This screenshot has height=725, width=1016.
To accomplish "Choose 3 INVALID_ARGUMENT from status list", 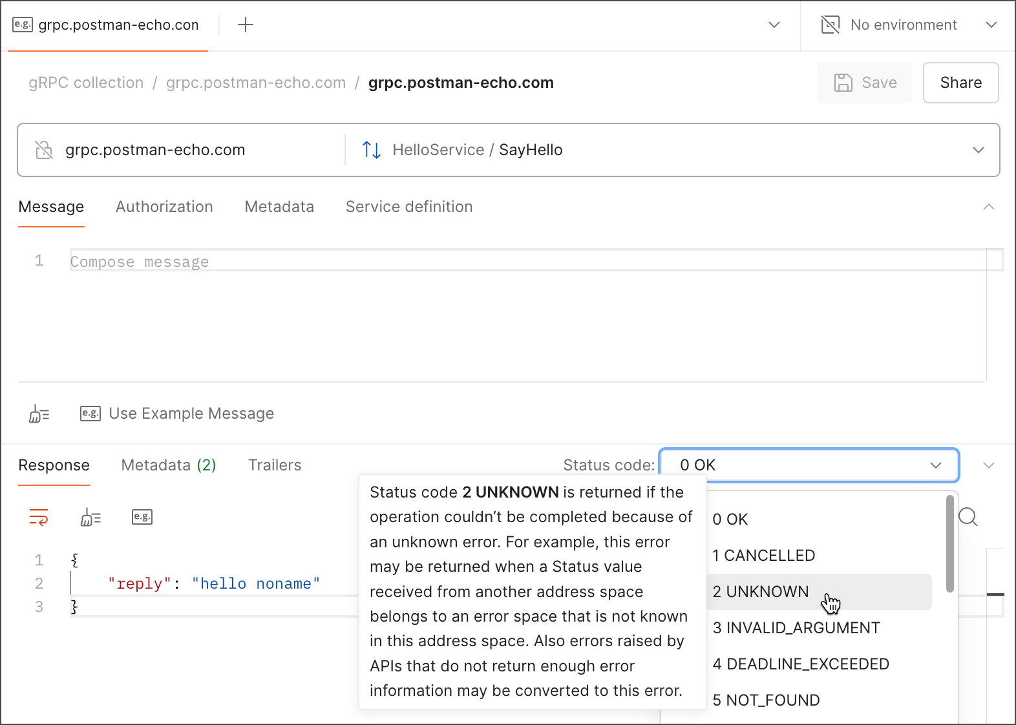I will [x=796, y=628].
